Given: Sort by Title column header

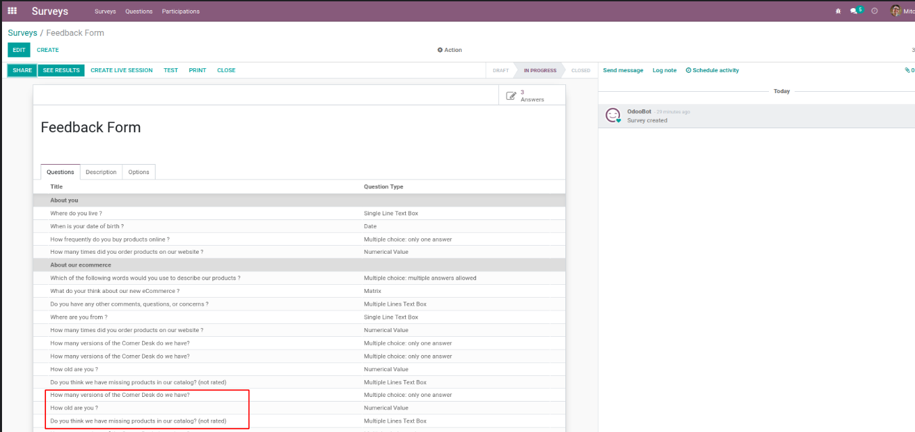Looking at the screenshot, I should pos(56,187).
